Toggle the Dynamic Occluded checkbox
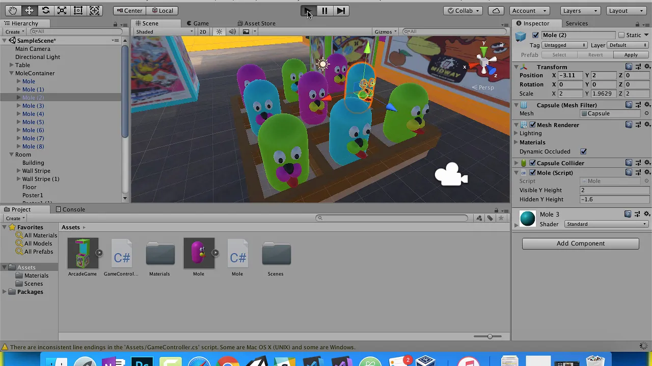 [x=583, y=151]
